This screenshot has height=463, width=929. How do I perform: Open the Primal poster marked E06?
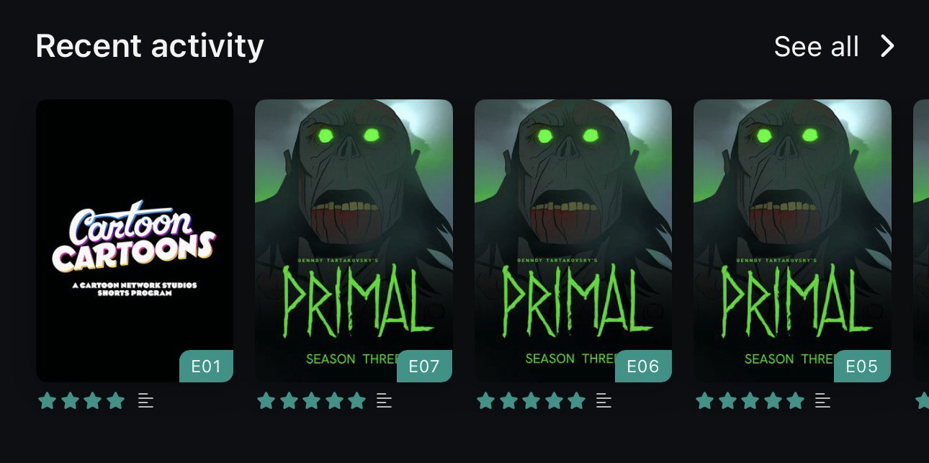[573, 241]
